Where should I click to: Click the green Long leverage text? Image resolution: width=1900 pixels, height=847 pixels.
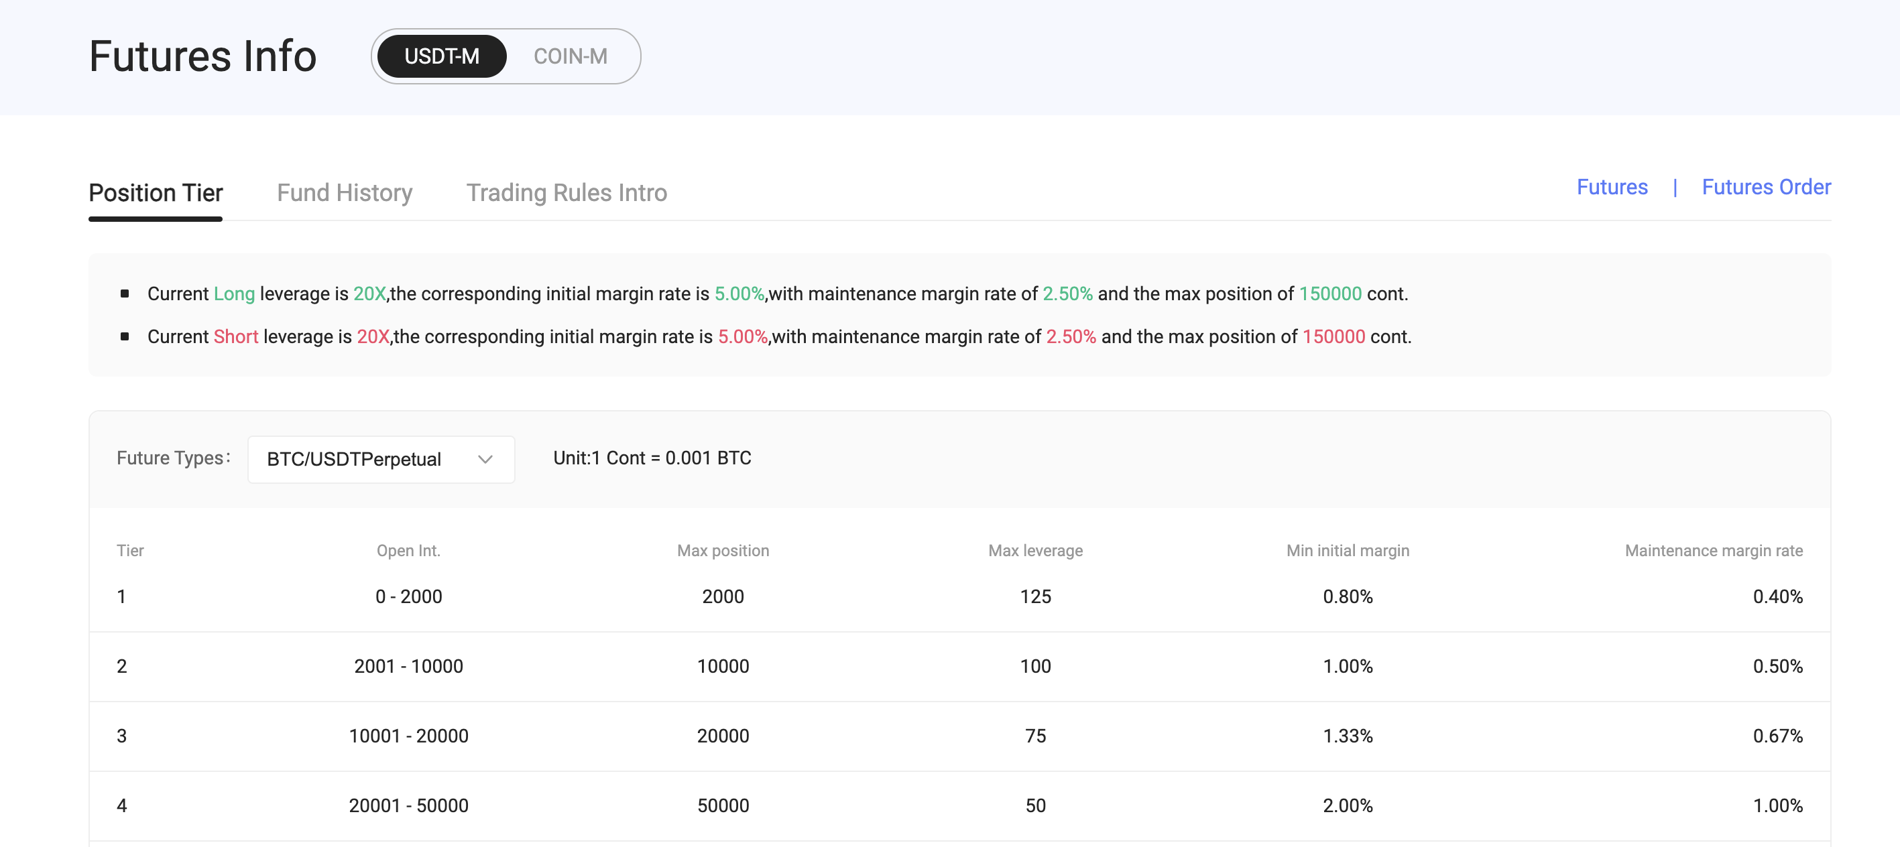click(234, 294)
